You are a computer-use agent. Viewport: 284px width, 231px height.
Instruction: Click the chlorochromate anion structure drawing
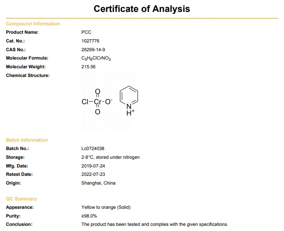click(x=97, y=102)
